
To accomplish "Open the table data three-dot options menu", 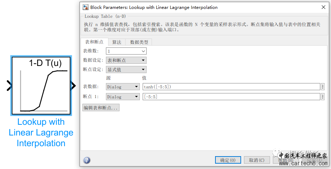I will [323, 87].
